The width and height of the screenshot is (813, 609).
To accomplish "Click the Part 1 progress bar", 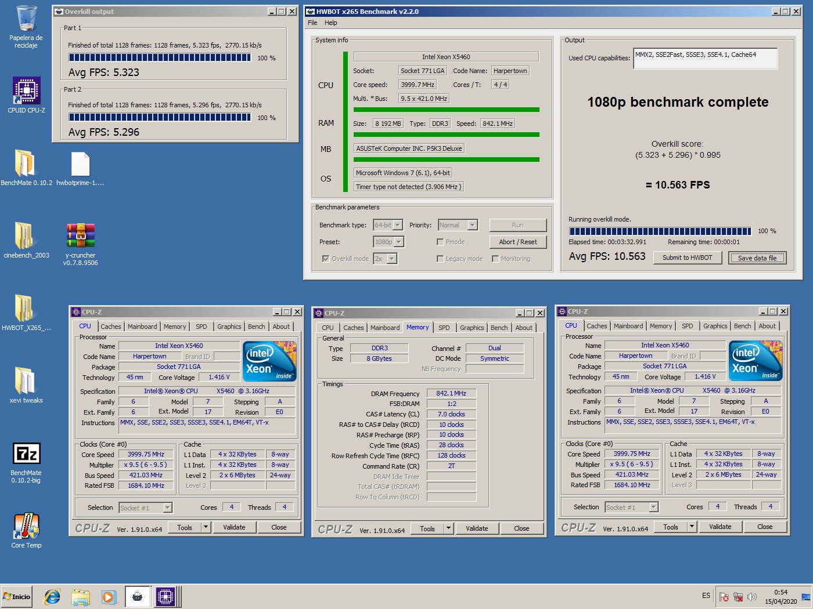I will point(160,57).
